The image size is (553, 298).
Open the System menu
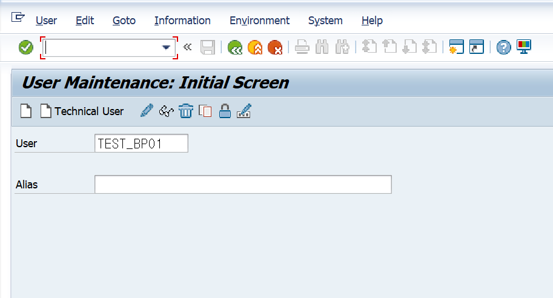point(325,21)
